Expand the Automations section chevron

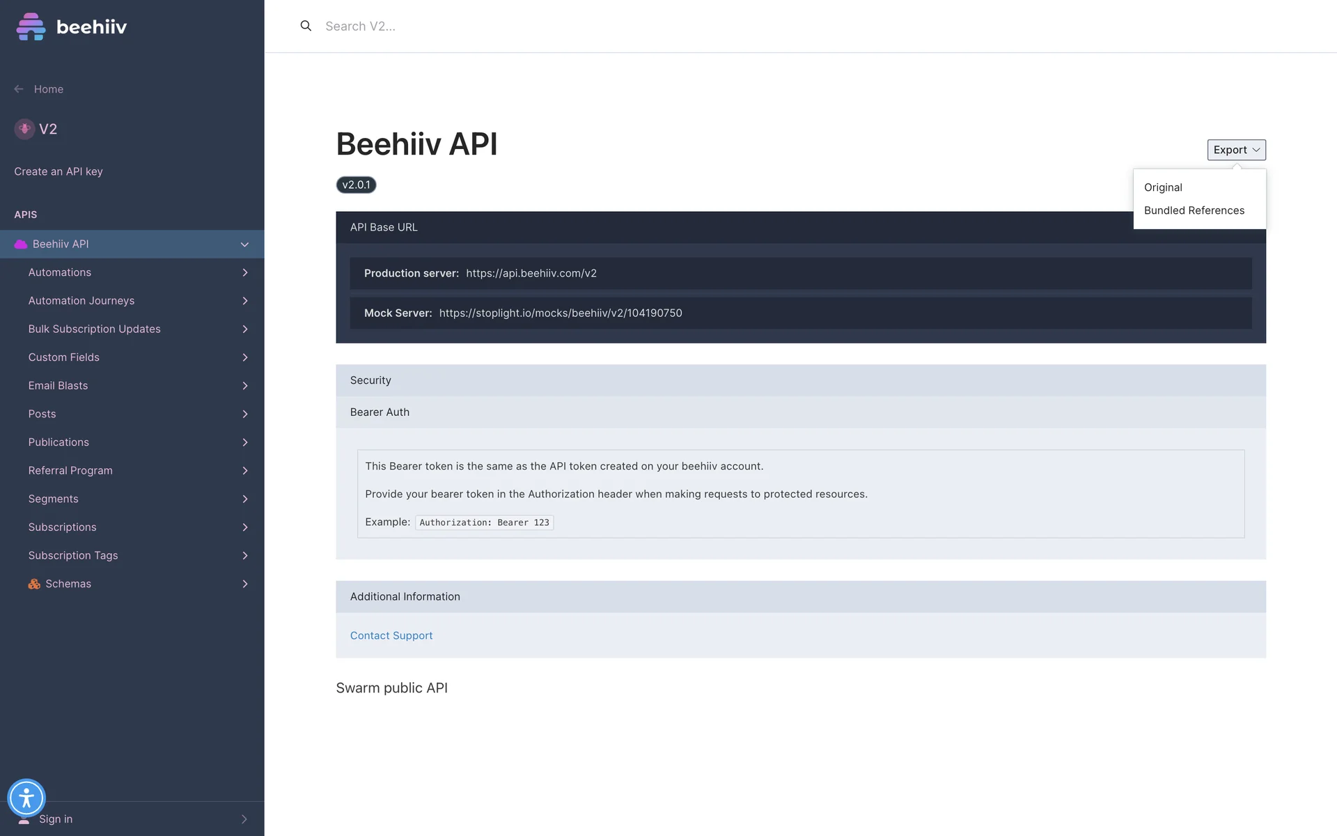245,272
